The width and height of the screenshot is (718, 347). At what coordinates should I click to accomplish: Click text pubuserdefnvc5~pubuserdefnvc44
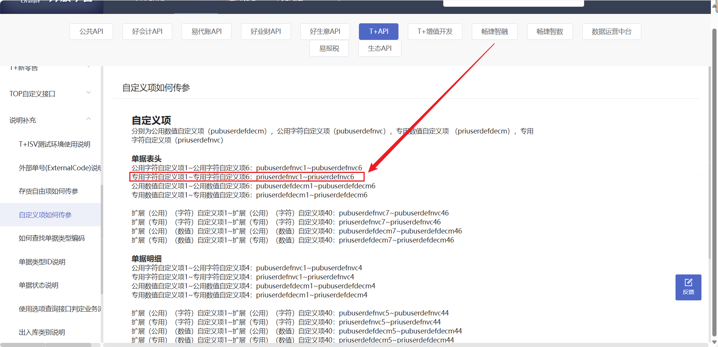click(x=394, y=313)
